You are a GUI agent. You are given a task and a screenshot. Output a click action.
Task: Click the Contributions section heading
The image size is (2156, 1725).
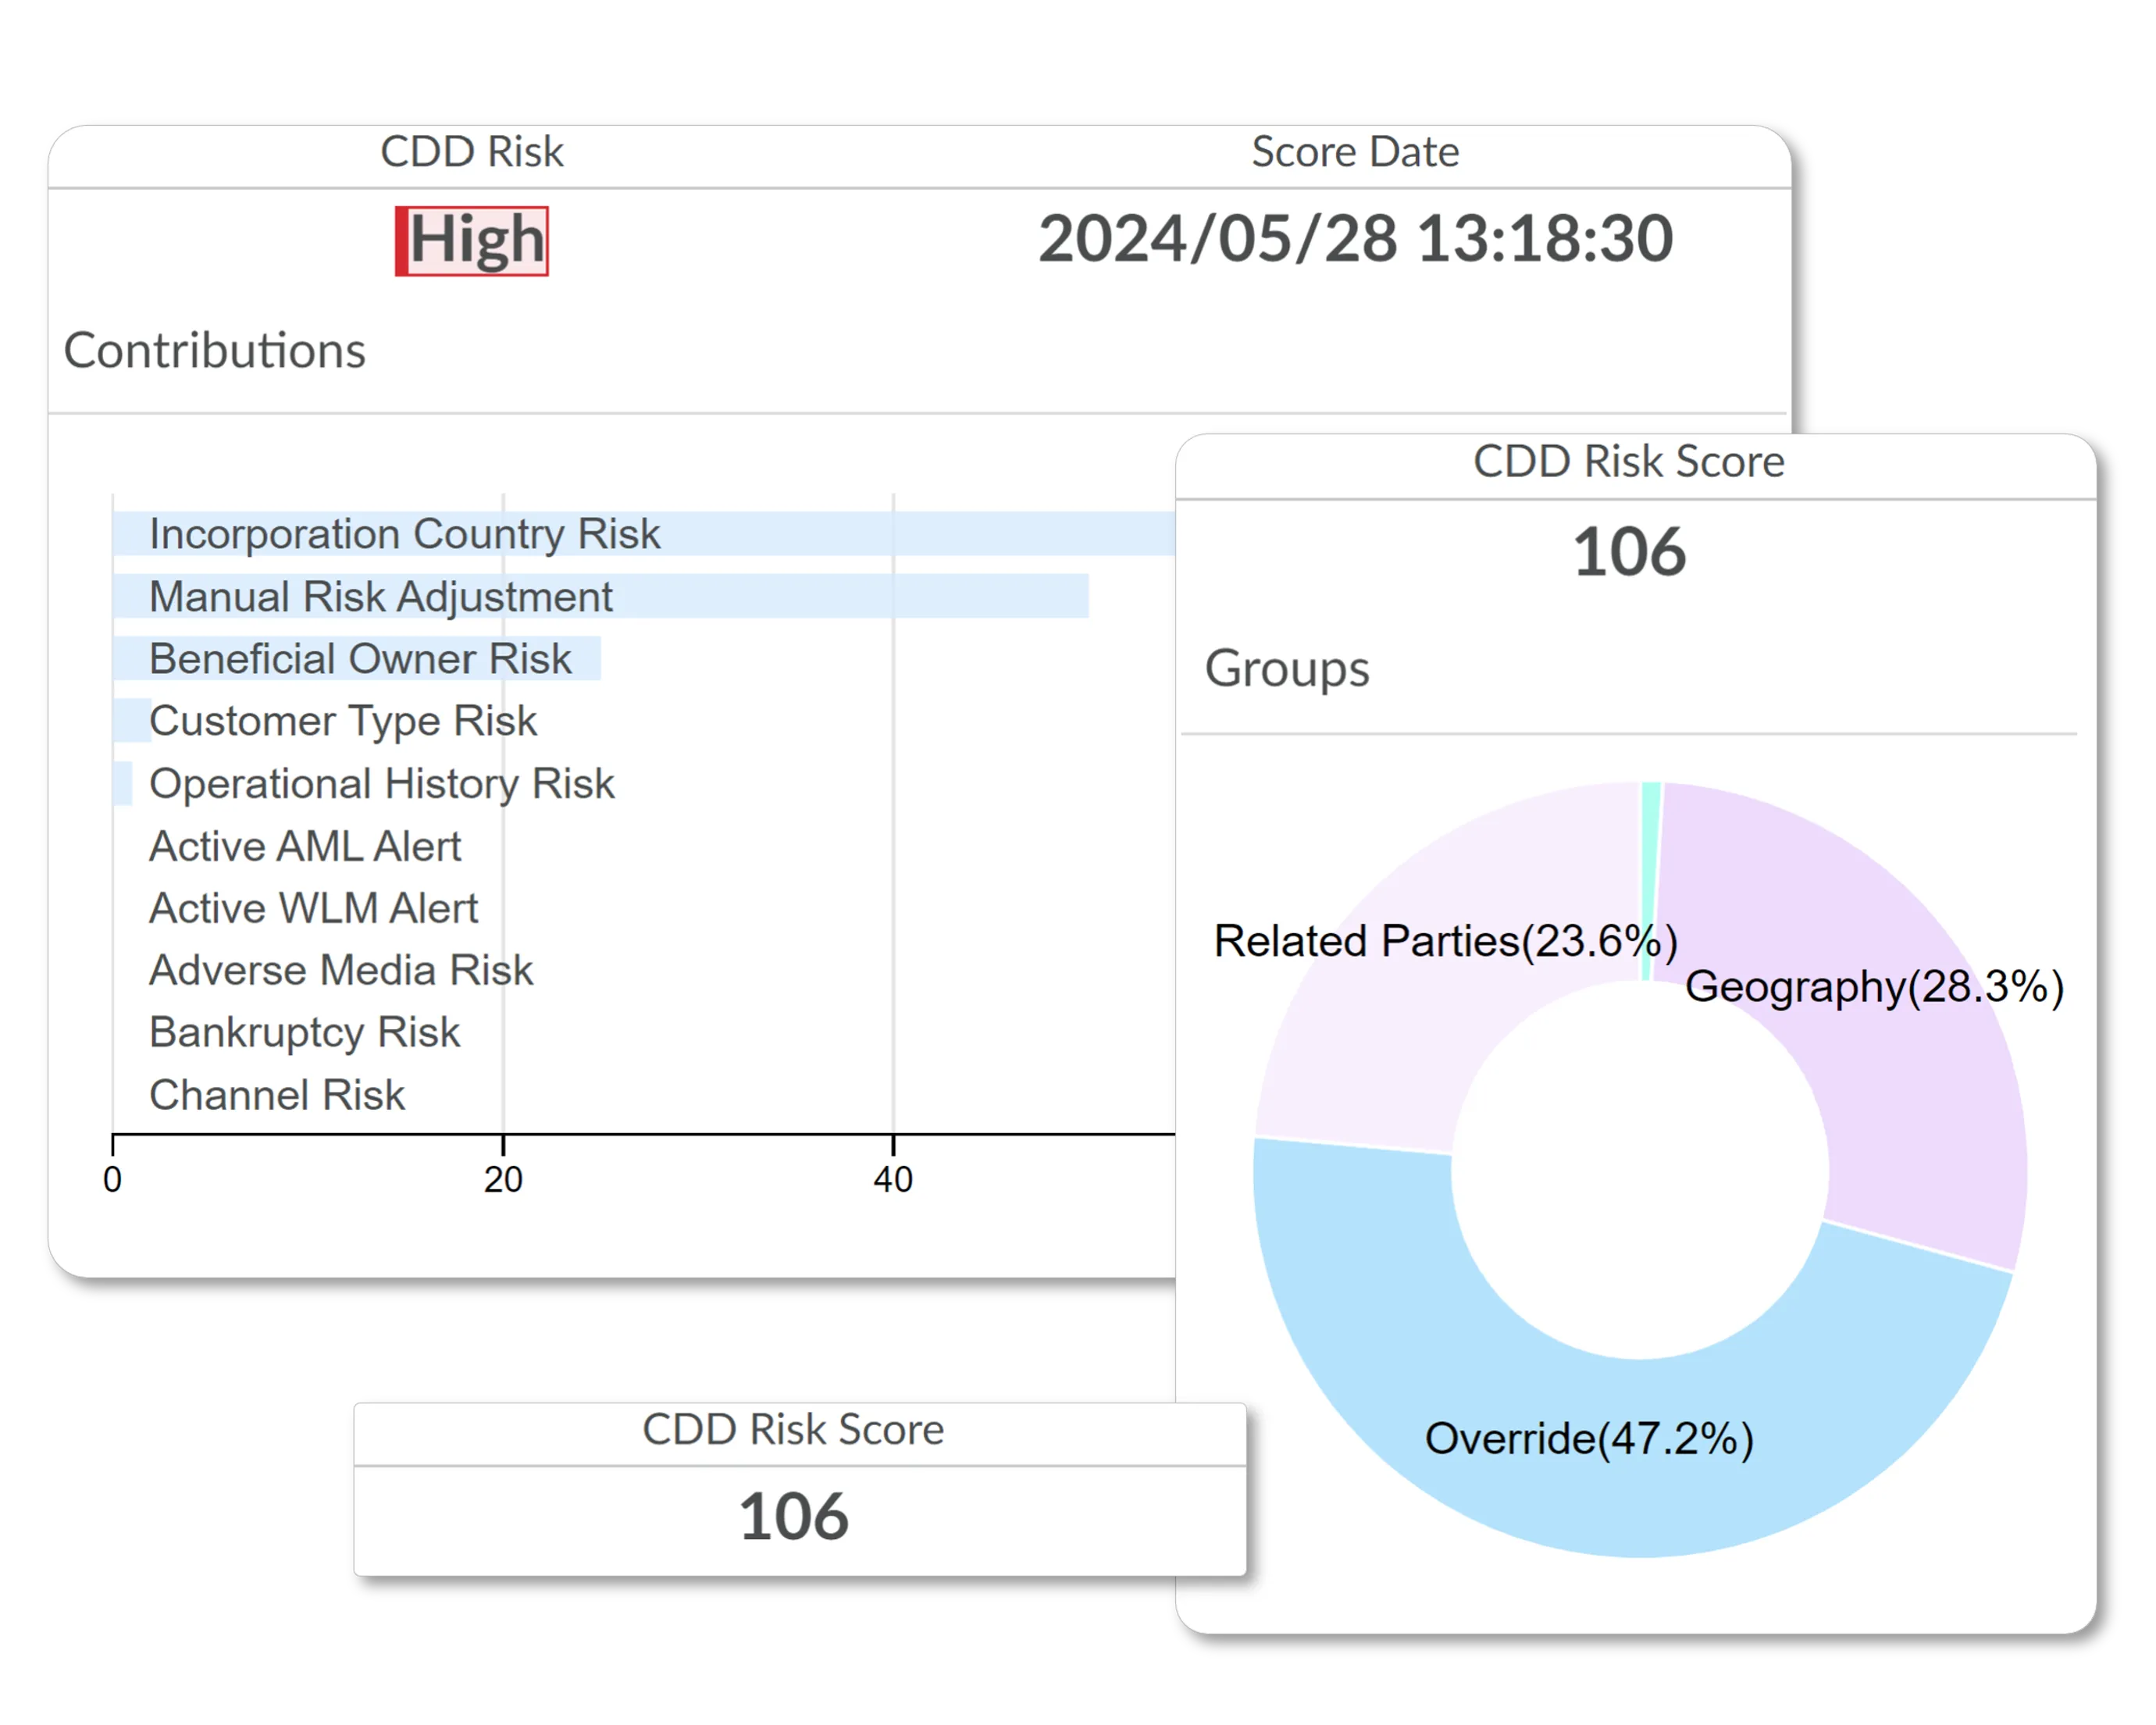pyautogui.click(x=215, y=351)
